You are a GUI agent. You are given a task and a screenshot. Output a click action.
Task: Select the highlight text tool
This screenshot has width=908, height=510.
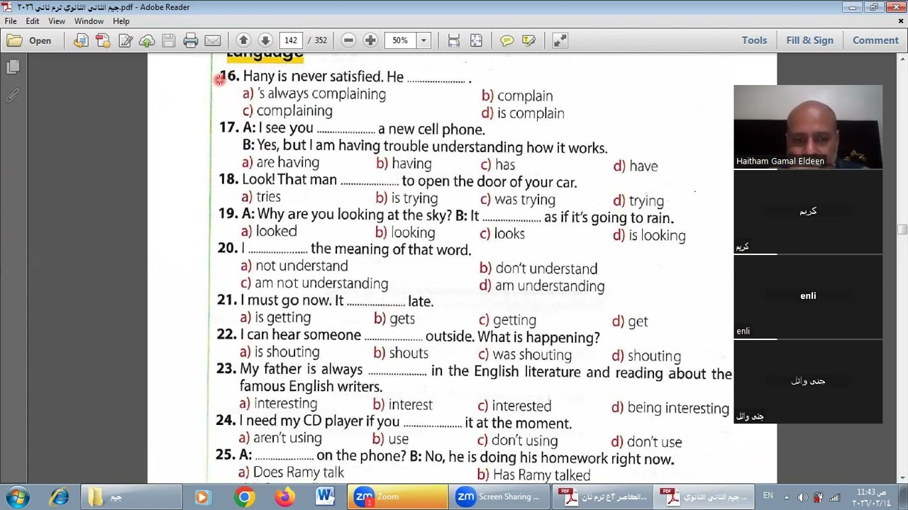[x=528, y=40]
